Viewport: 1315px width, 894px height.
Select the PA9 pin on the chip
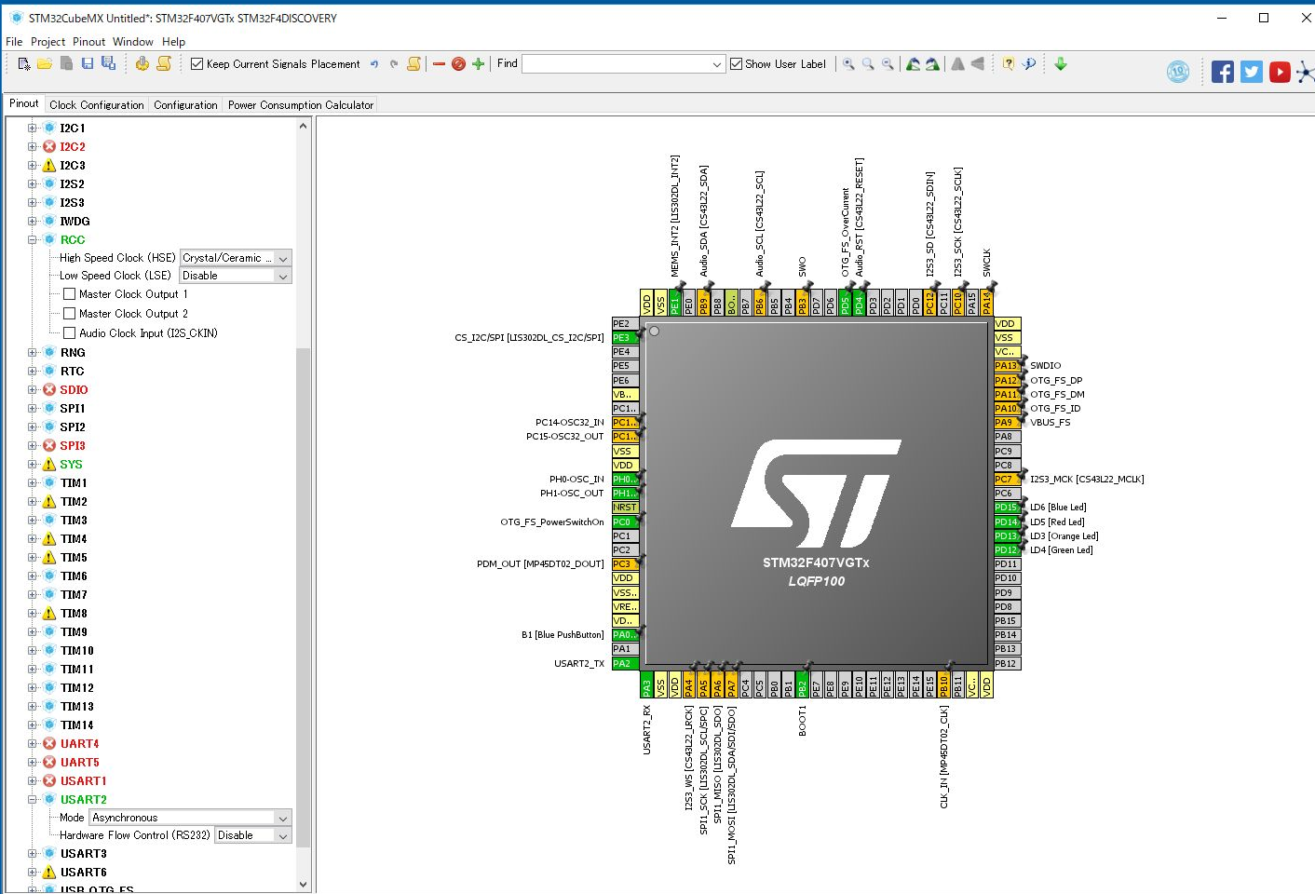[1006, 422]
